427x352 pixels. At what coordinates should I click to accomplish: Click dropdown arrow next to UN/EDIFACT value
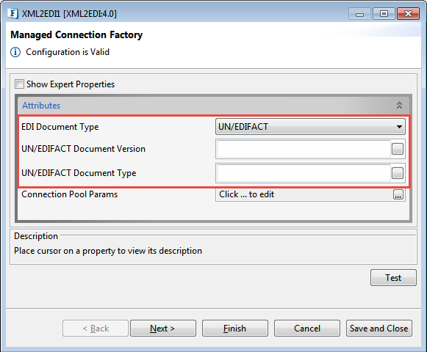tap(399, 127)
